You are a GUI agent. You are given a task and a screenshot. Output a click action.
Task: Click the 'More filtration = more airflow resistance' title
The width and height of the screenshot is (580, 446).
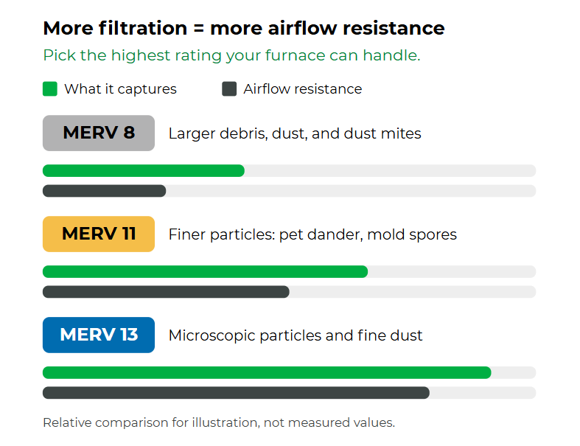point(244,29)
